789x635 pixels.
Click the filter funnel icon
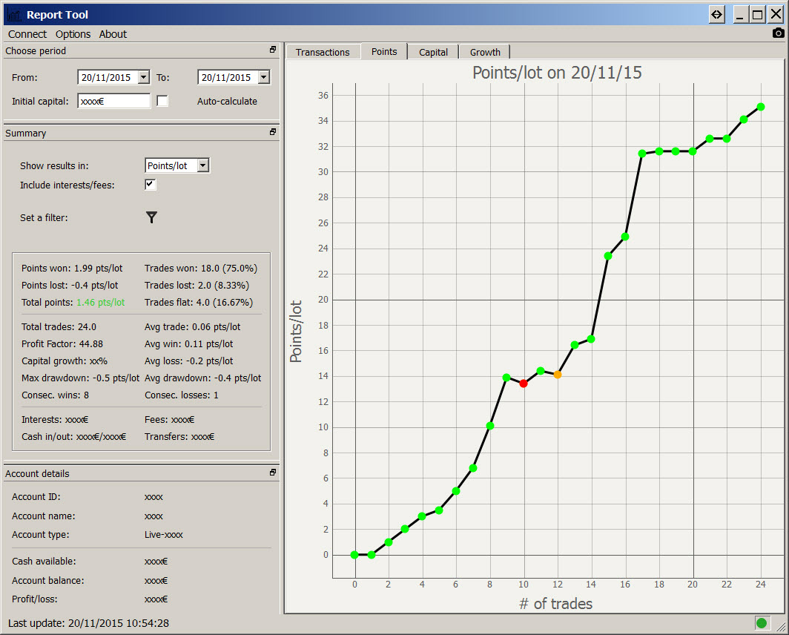pos(151,217)
